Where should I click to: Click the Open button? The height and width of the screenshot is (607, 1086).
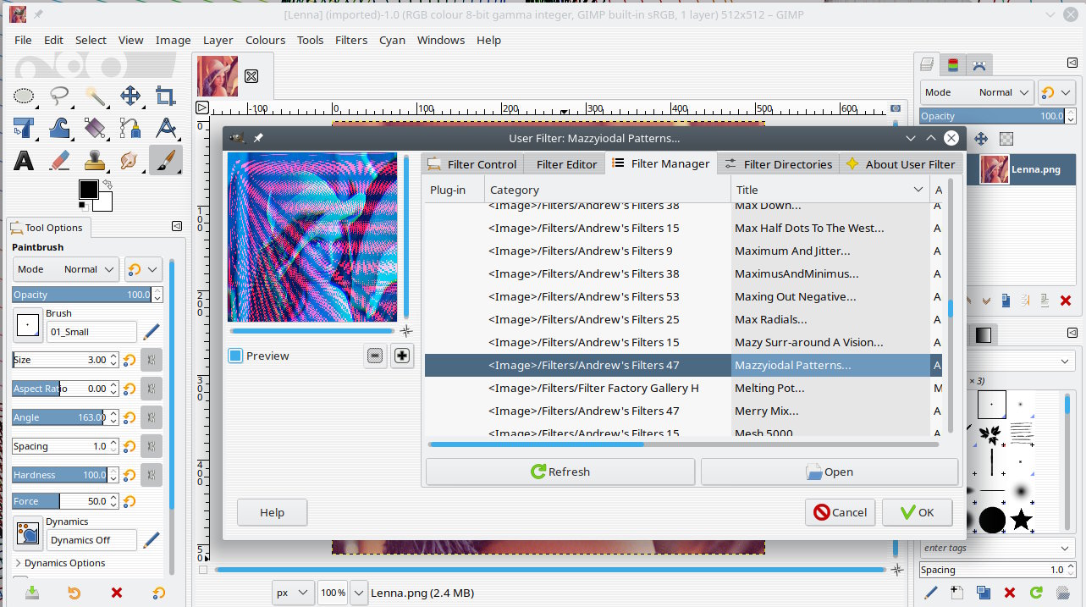pos(830,472)
